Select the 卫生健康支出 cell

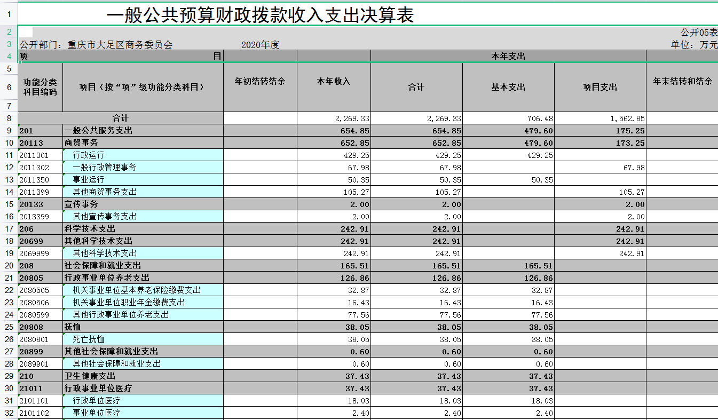(x=143, y=376)
